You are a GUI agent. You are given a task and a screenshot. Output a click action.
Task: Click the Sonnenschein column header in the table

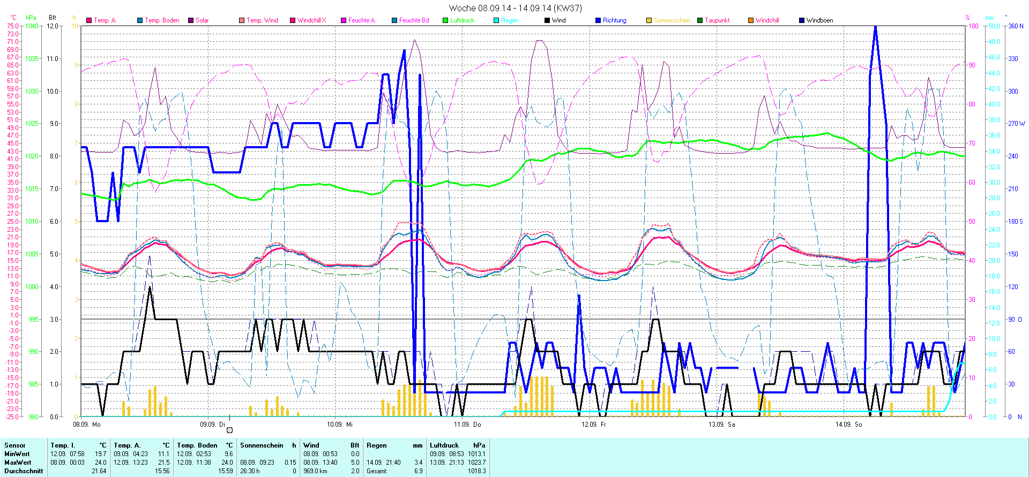(x=262, y=445)
